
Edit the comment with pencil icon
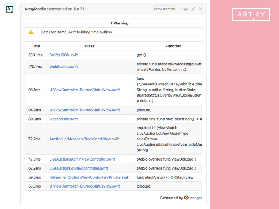[x=193, y=9]
